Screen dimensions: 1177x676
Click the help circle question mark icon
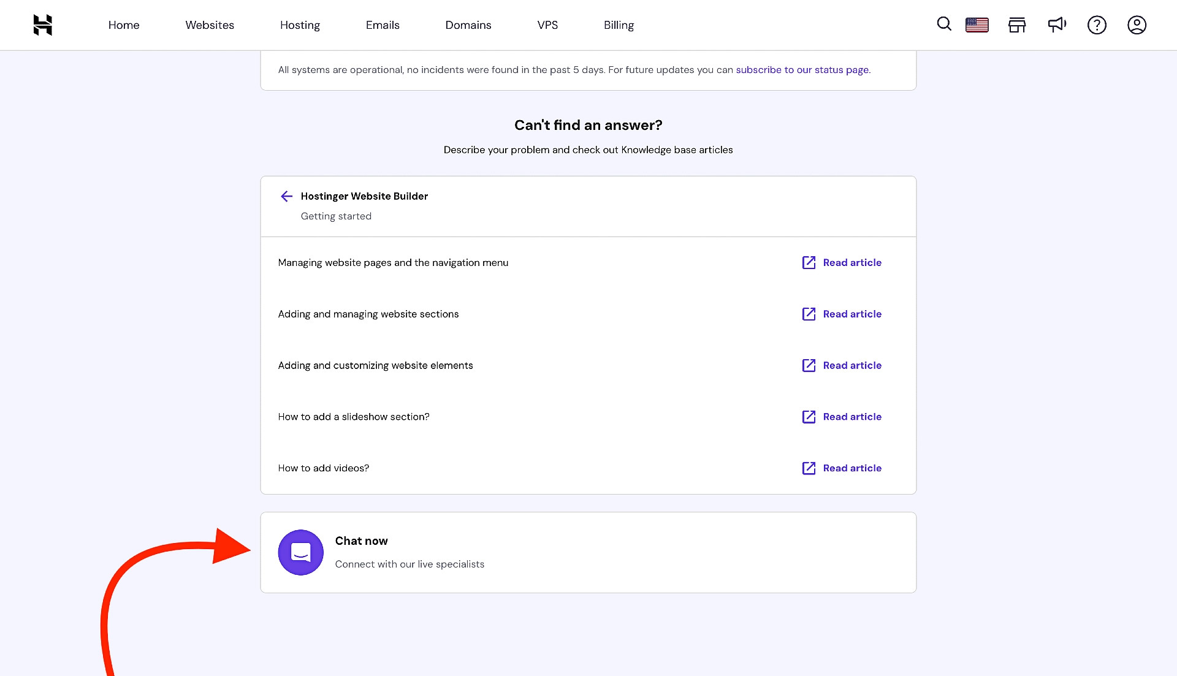coord(1097,25)
